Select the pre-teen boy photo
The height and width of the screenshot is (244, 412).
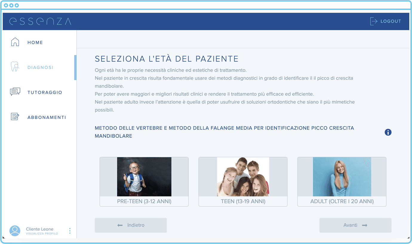pos(144,177)
